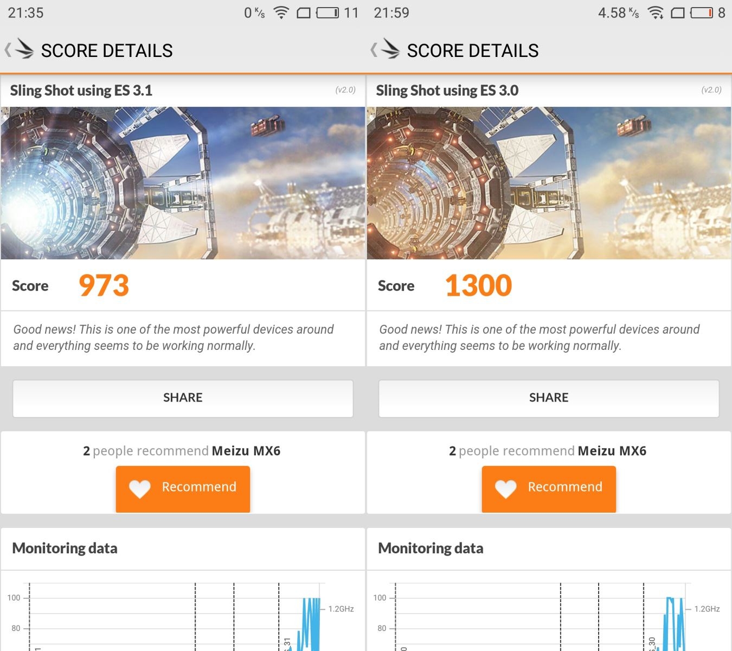The image size is (732, 651).
Task: Tap the Sling Shot using ES 3.1 title
Action: pos(81,91)
